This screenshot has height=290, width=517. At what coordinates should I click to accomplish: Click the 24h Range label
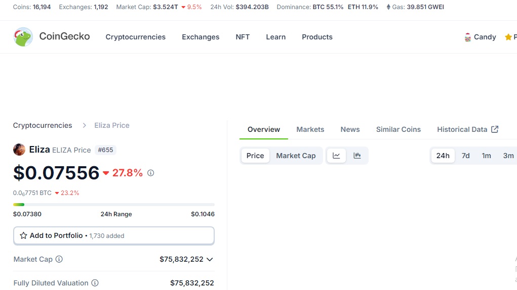pos(116,214)
